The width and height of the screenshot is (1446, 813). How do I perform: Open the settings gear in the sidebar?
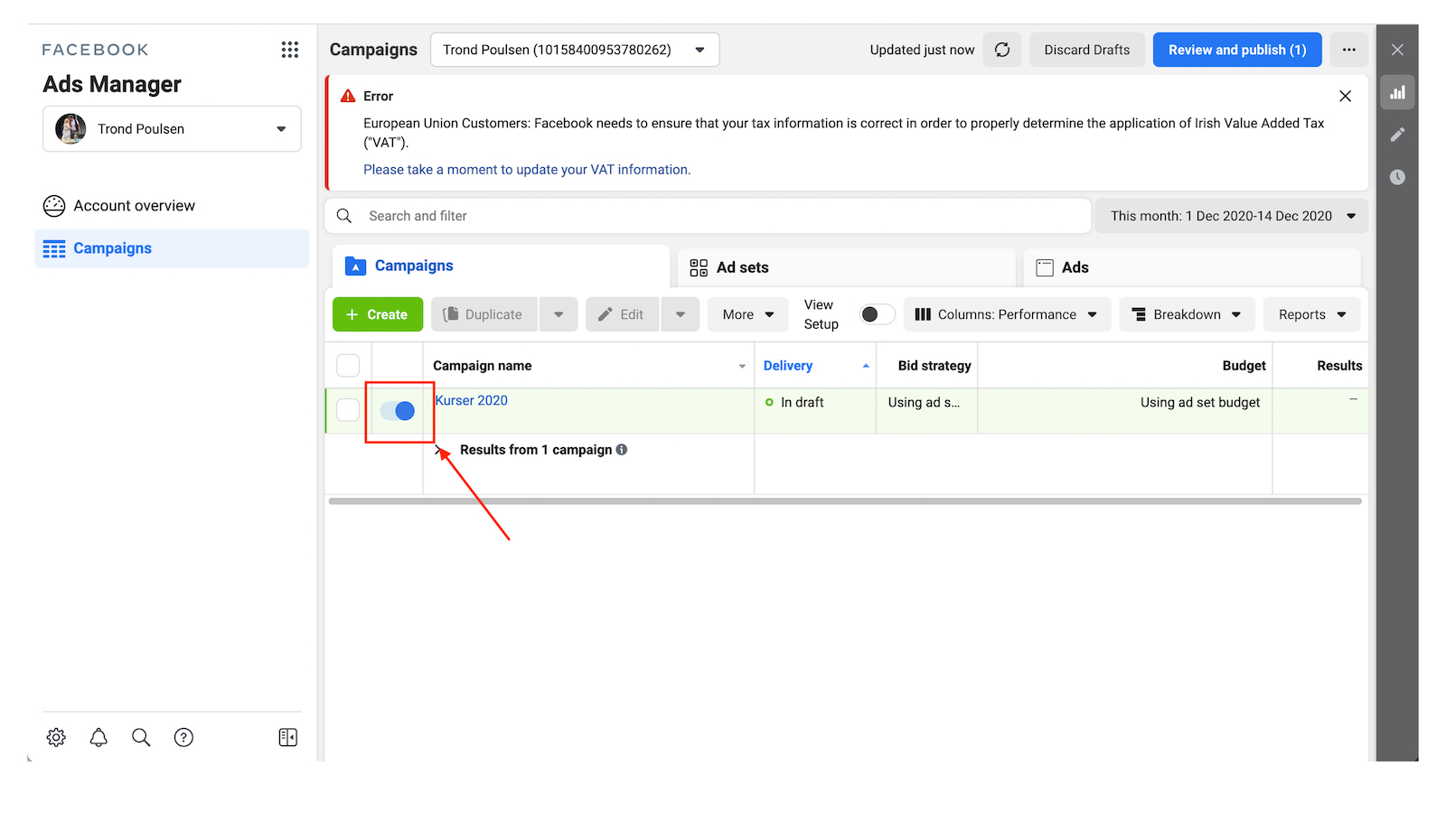click(x=56, y=737)
